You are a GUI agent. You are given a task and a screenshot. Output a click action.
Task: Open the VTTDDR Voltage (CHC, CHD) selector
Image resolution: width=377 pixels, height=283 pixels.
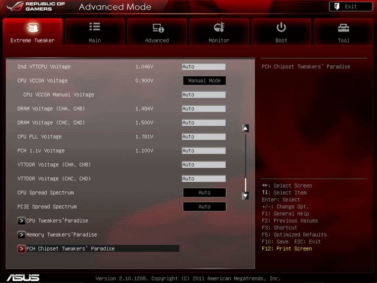pyautogui.click(x=203, y=179)
